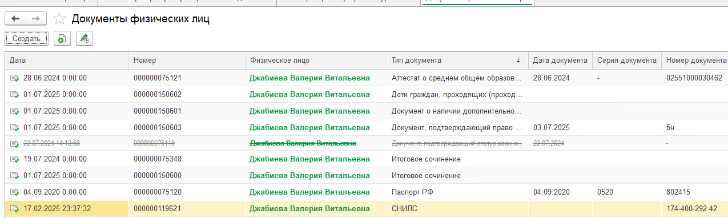The height and width of the screenshot is (218, 728).
Task: Select Документ, подтверждающий право cell
Action: click(x=457, y=127)
